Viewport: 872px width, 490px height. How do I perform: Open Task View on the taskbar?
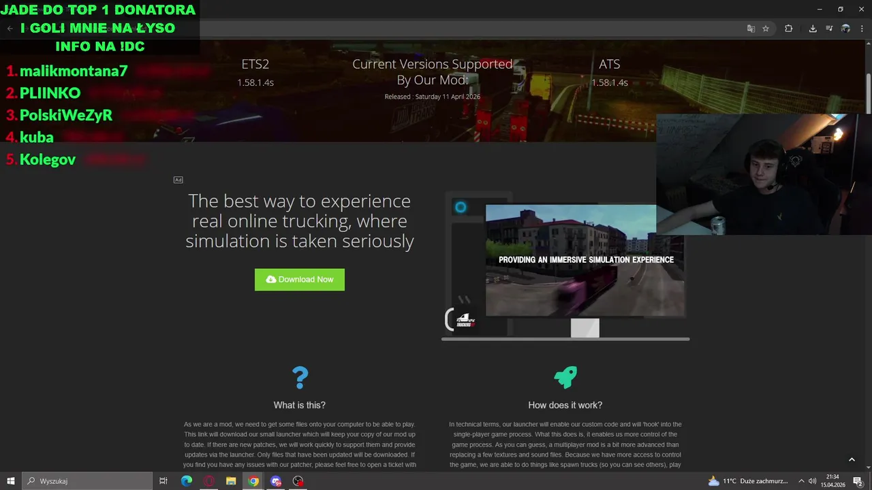pos(163,481)
